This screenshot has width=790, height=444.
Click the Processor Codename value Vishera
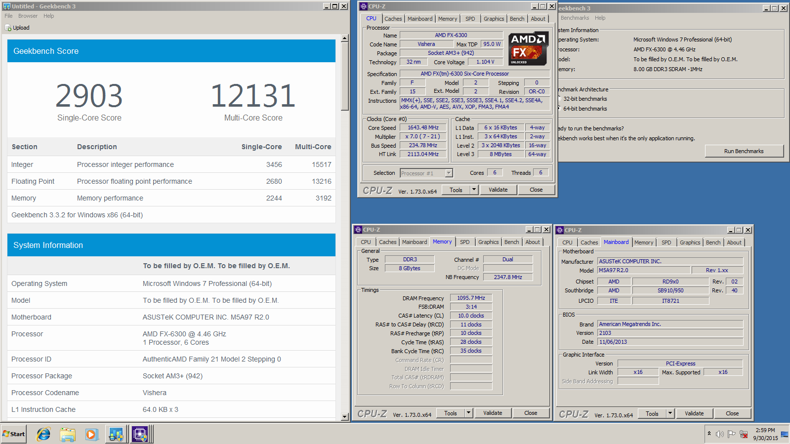click(155, 393)
